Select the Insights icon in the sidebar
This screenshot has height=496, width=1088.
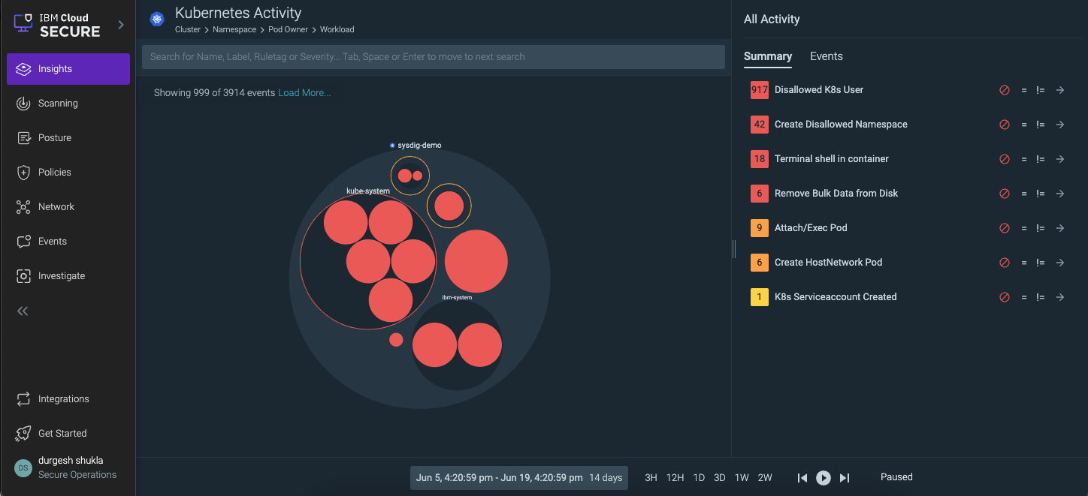point(23,68)
